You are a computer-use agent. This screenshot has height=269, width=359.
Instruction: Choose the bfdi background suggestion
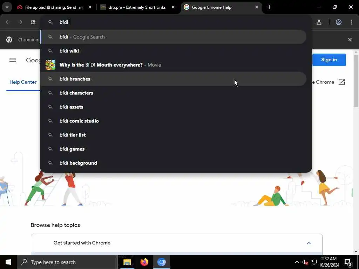coord(173,163)
